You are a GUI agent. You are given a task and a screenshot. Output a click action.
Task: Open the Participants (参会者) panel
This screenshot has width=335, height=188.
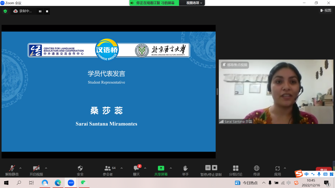108,168
